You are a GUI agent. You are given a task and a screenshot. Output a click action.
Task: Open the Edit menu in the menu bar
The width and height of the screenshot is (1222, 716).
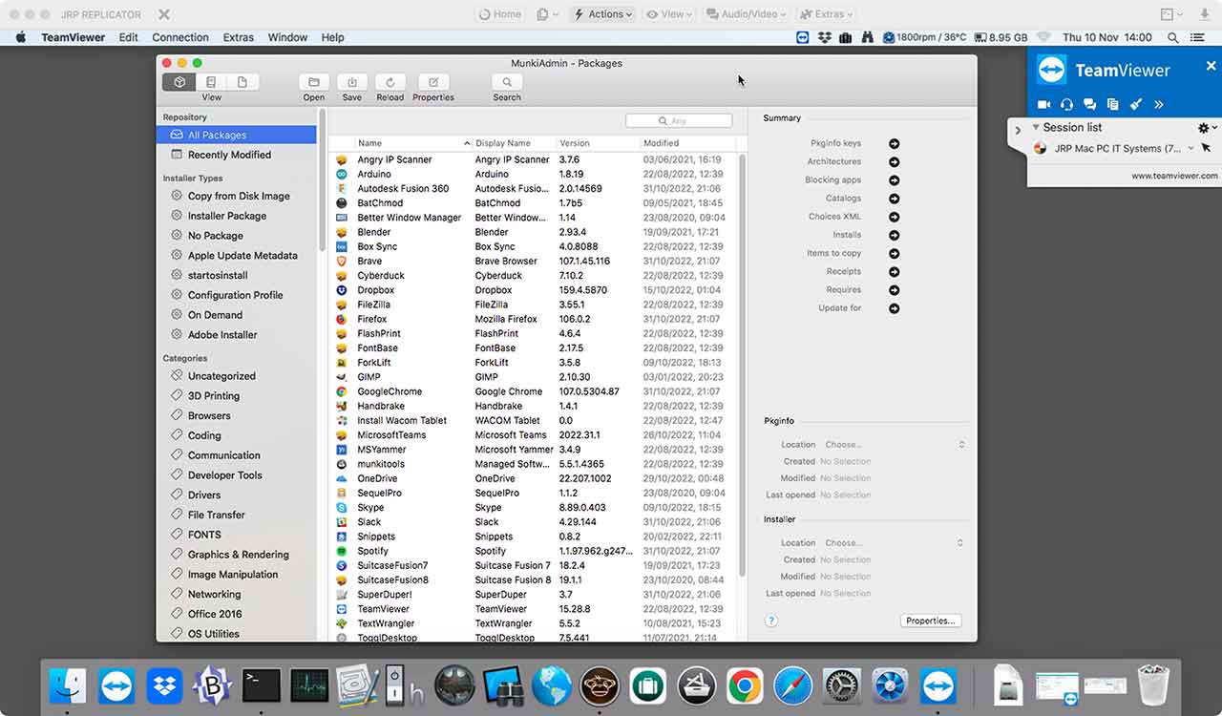(x=129, y=37)
